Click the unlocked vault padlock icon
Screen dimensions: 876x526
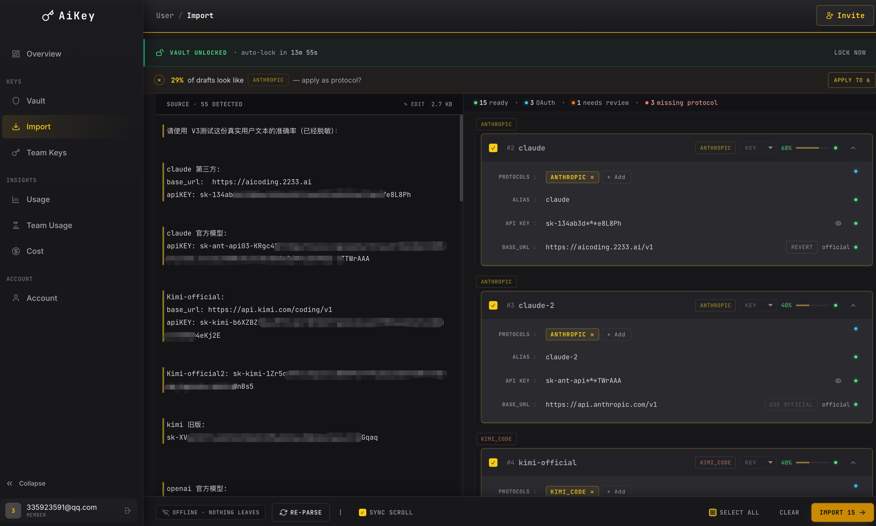coord(160,53)
